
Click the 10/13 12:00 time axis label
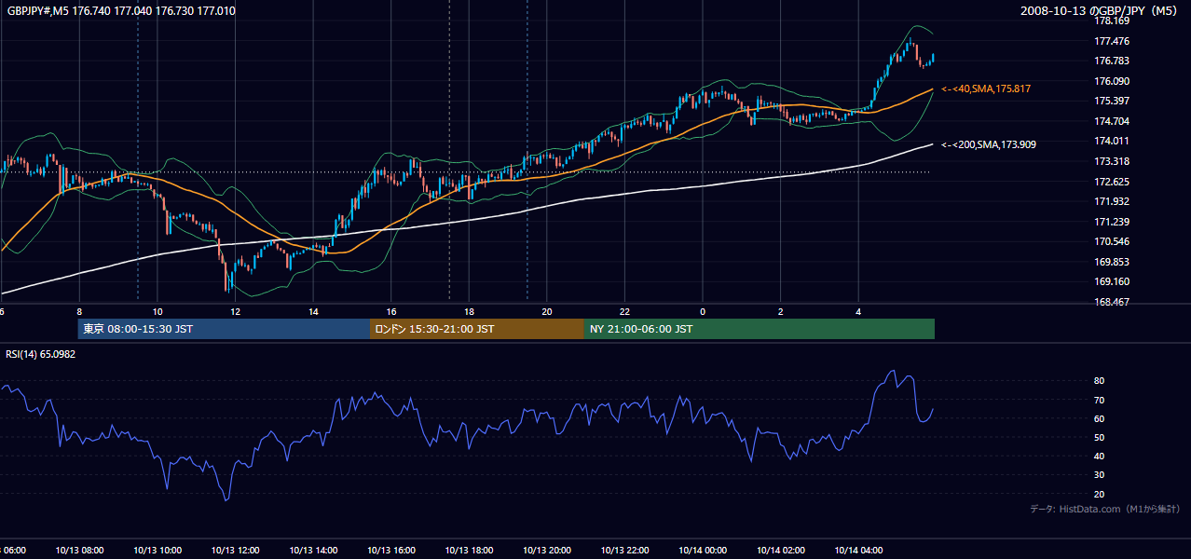pos(235,551)
